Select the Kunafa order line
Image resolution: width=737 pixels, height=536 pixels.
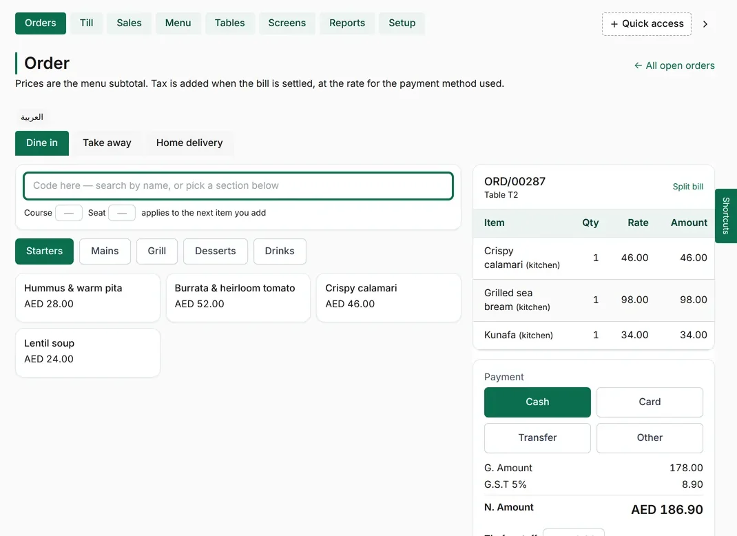pos(594,336)
